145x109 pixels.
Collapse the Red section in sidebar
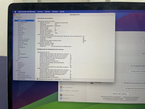tap(15, 61)
